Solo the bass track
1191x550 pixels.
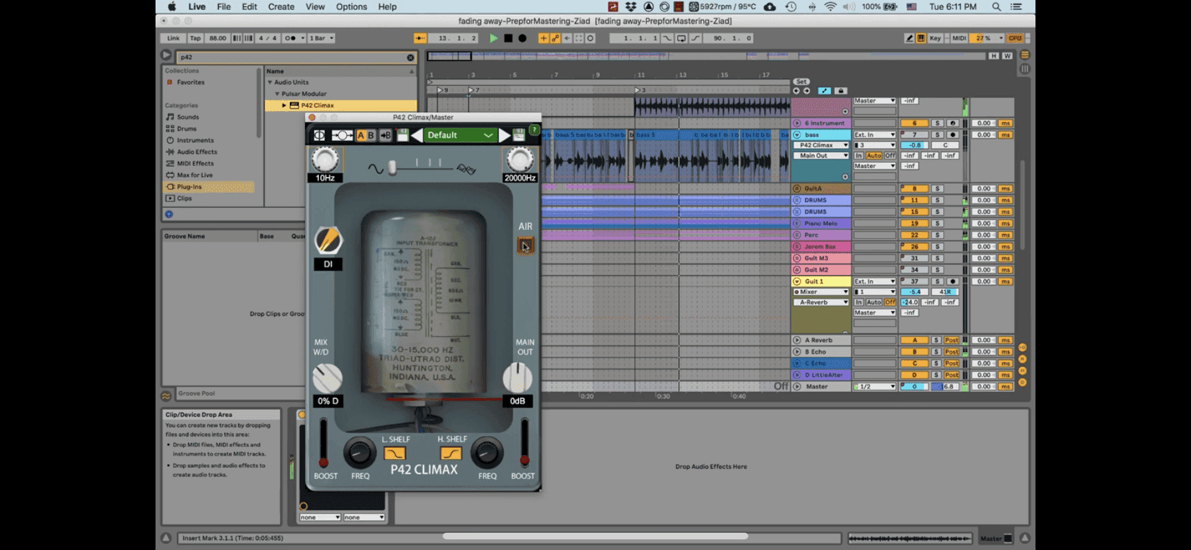pos(937,135)
